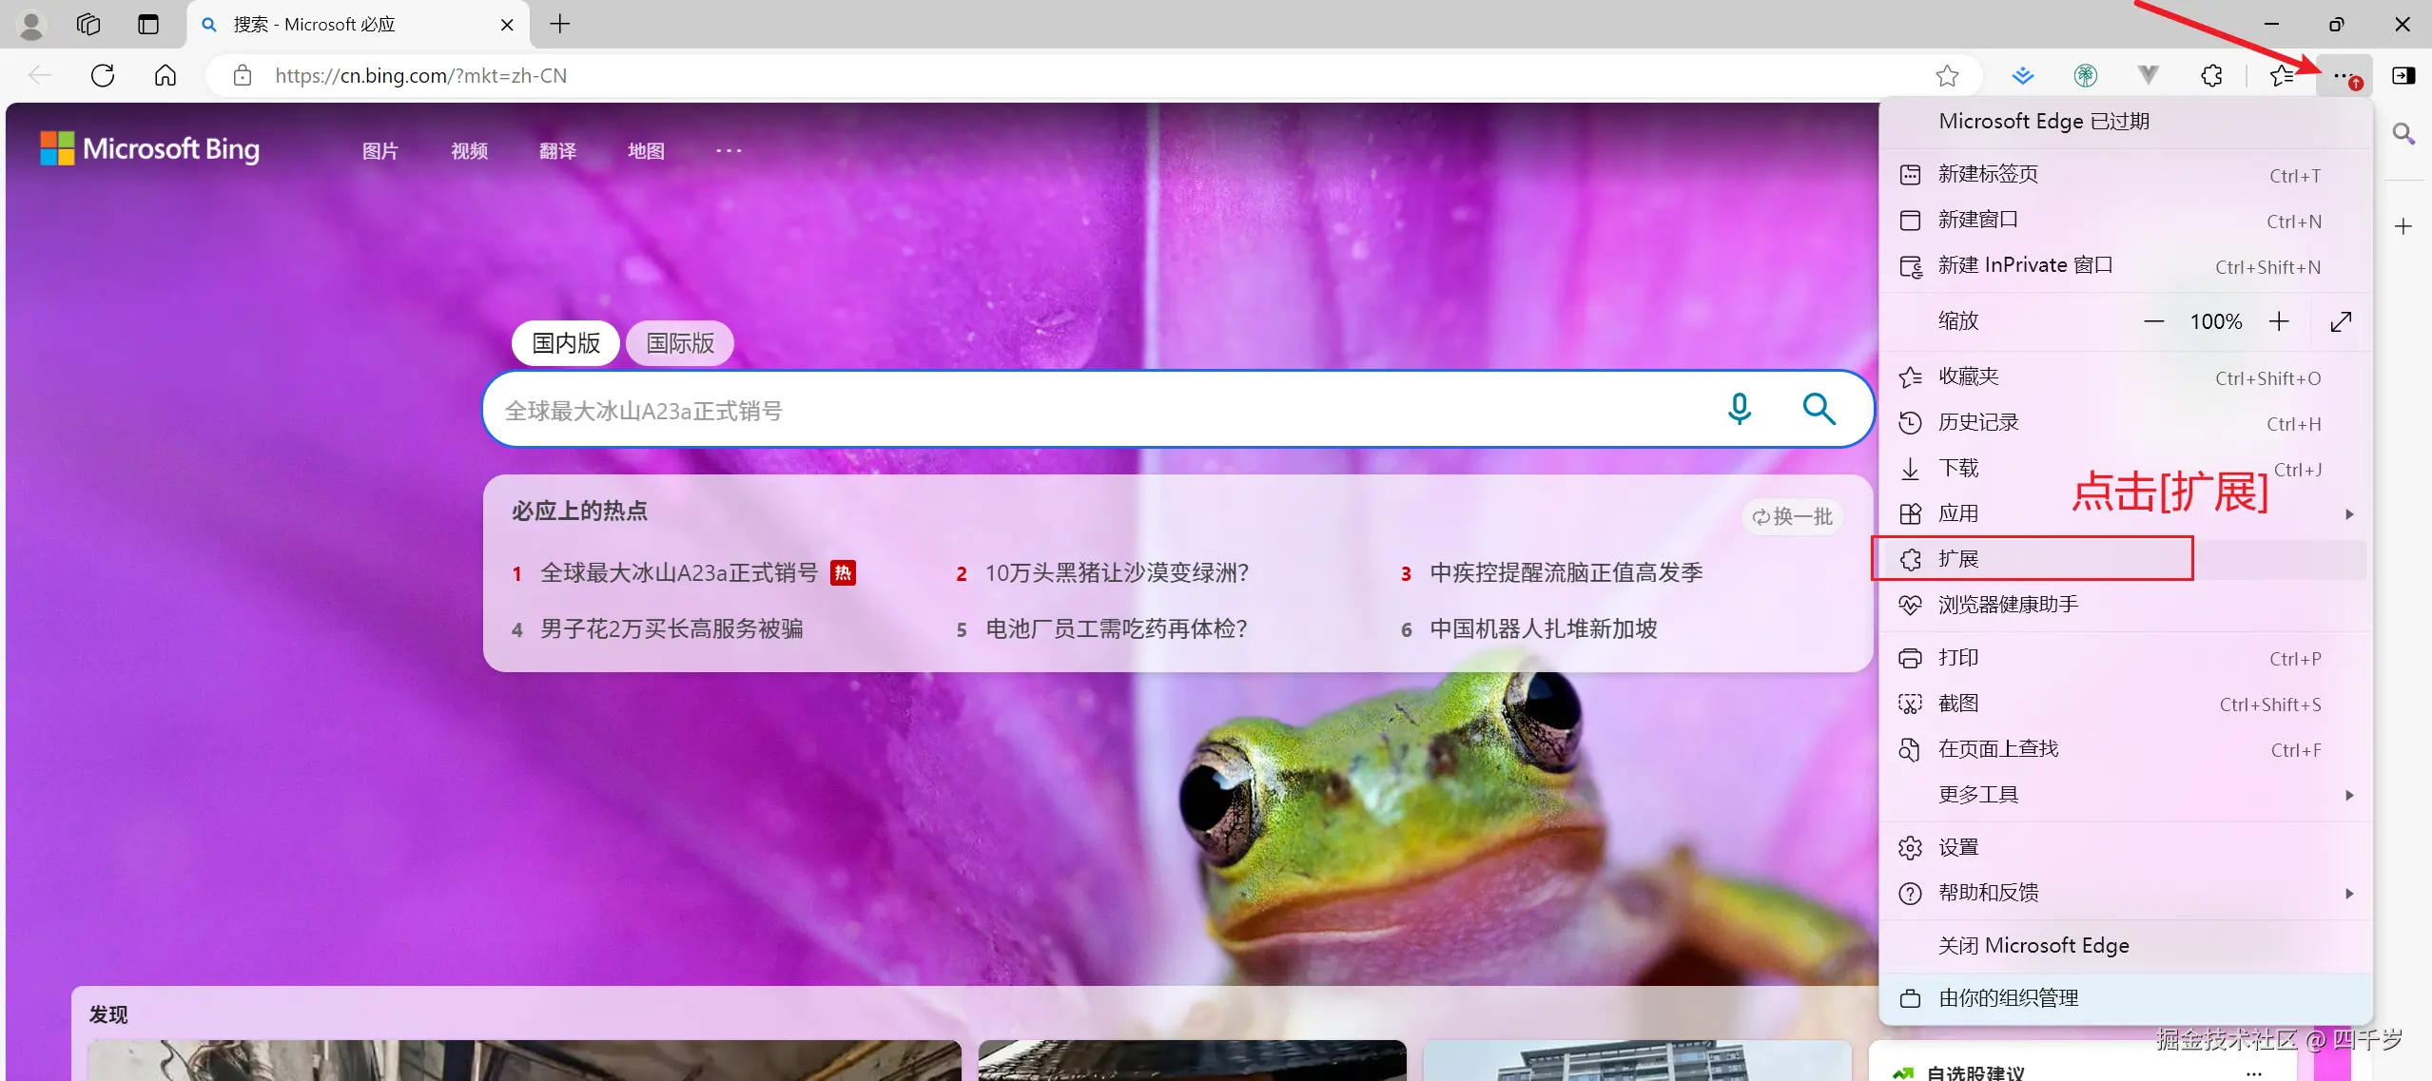
Task: Click the Home icon next to the address bar
Action: pyautogui.click(x=164, y=75)
